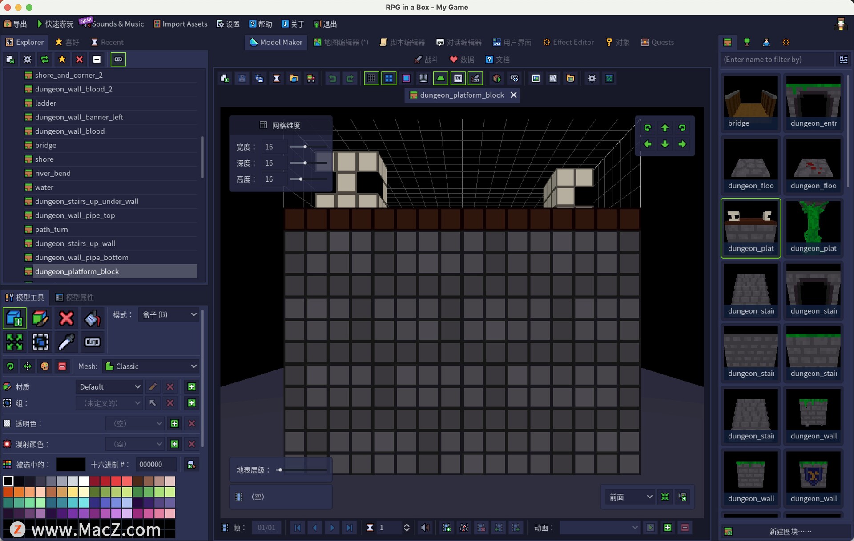
Task: Toggle the blue four-squares grid button
Action: coord(389,78)
